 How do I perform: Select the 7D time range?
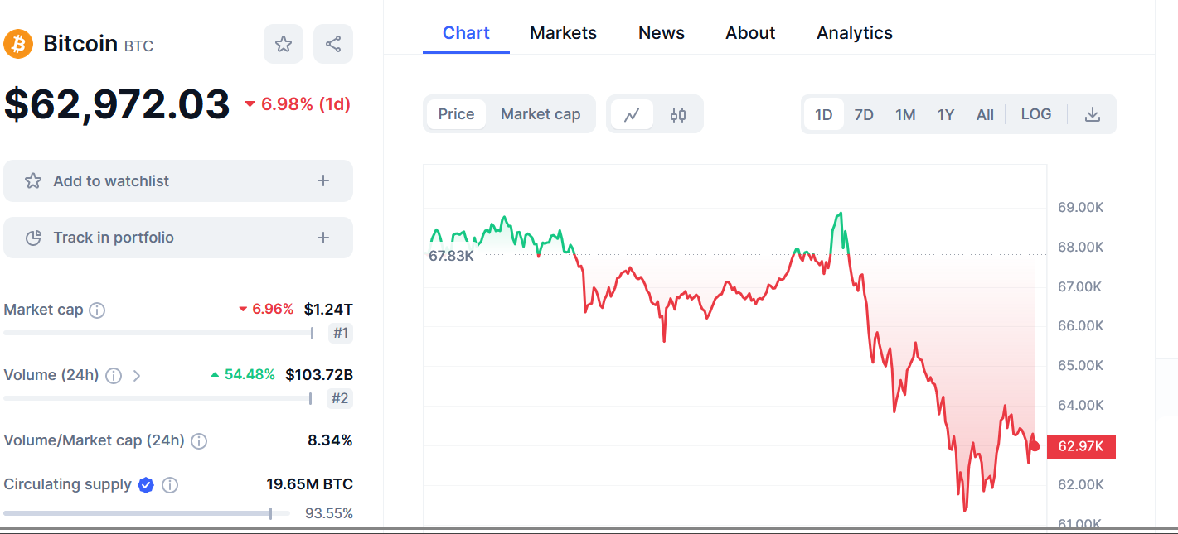tap(864, 114)
